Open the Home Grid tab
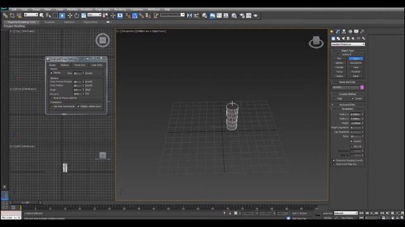405x227 pixels. pyautogui.click(x=80, y=65)
